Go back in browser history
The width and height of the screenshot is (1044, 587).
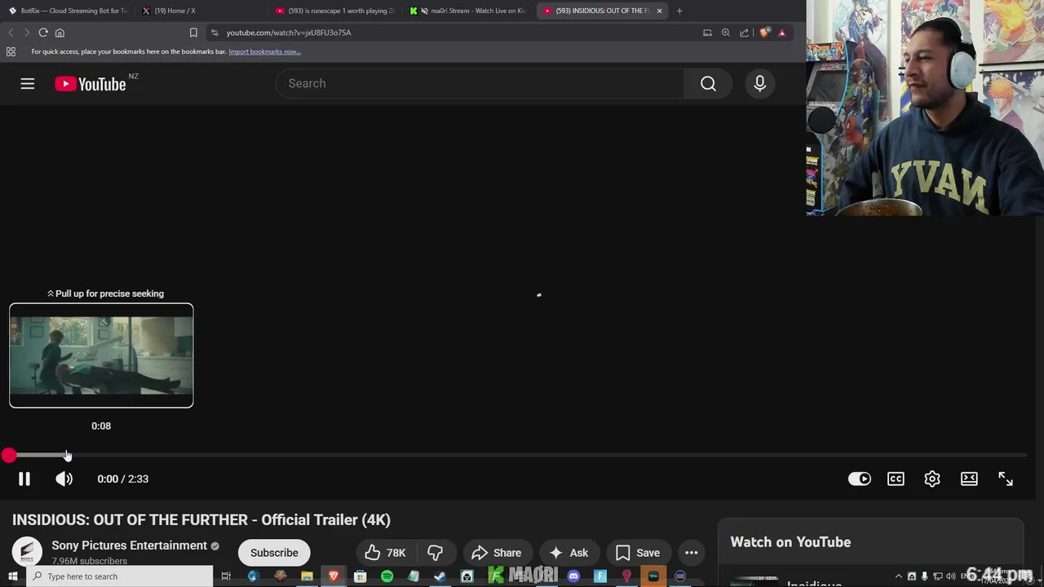(11, 33)
